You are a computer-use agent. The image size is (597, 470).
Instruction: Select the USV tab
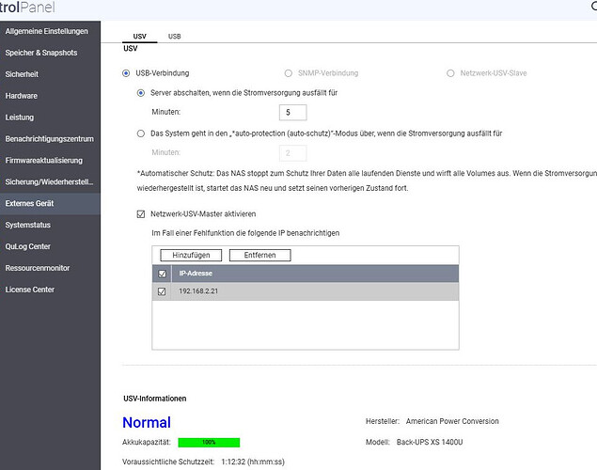[139, 36]
